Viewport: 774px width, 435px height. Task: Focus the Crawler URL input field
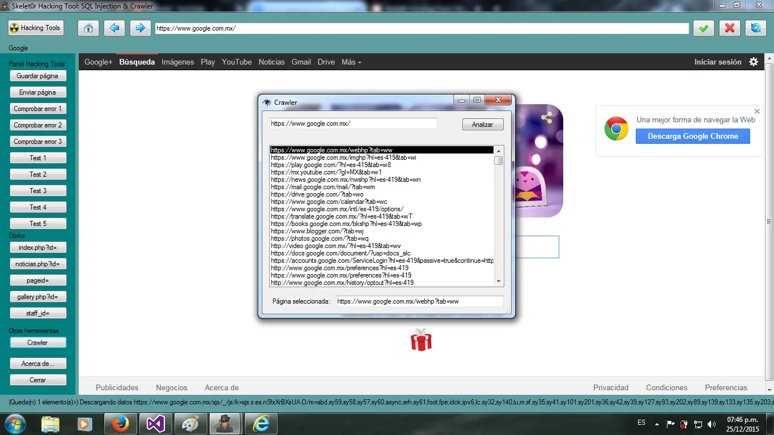[x=354, y=123]
